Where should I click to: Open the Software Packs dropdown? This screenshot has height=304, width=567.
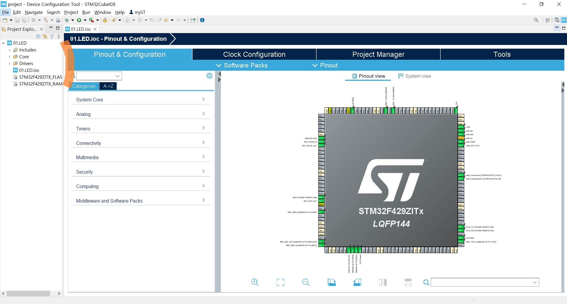(242, 65)
